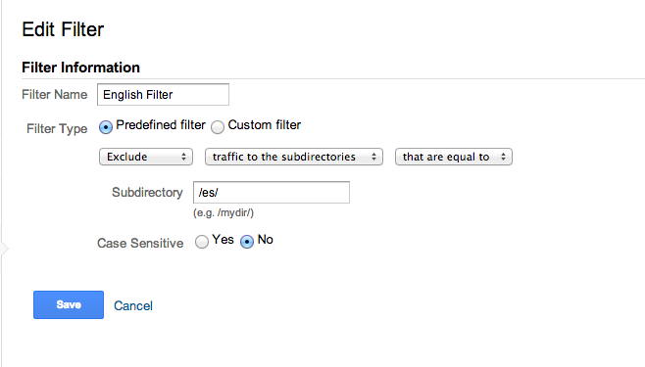Set Case Sensitive to Yes
Image resolution: width=645 pixels, height=367 pixels.
coord(202,242)
